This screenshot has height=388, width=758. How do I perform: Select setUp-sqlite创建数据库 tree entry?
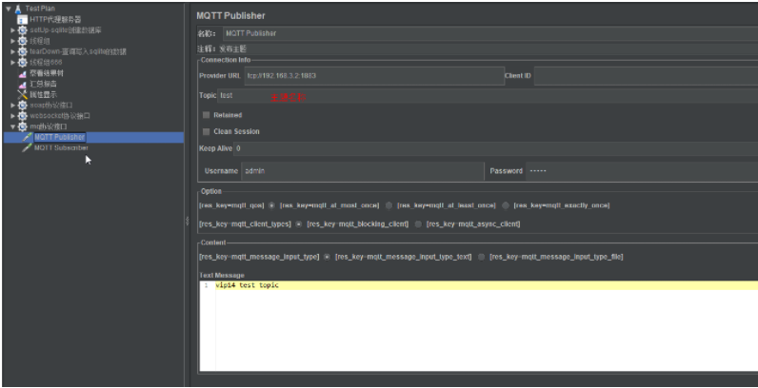pyautogui.click(x=66, y=30)
